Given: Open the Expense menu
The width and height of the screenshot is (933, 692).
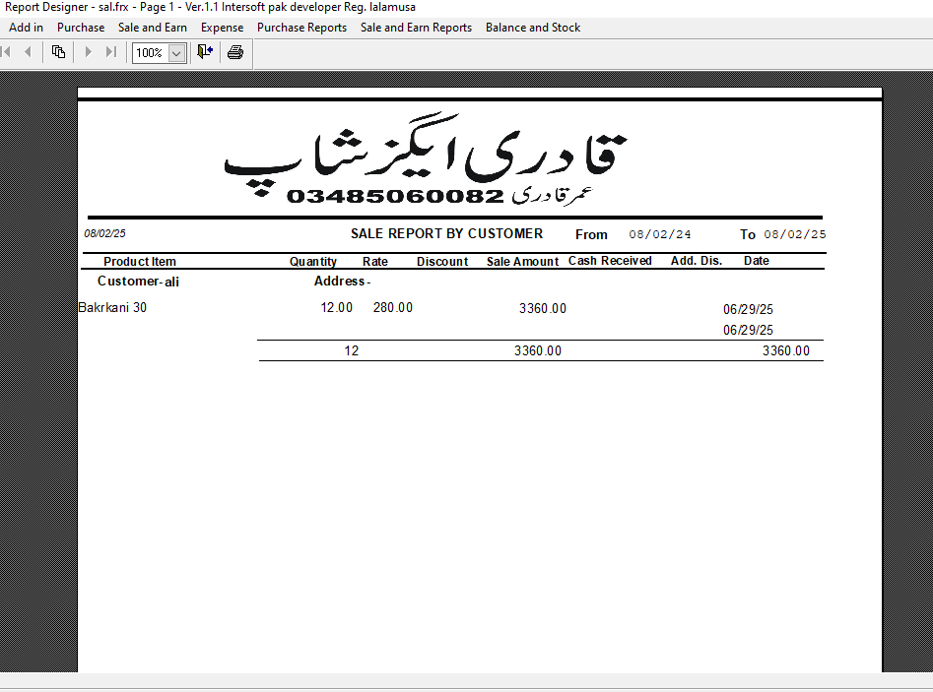Looking at the screenshot, I should pos(221,28).
